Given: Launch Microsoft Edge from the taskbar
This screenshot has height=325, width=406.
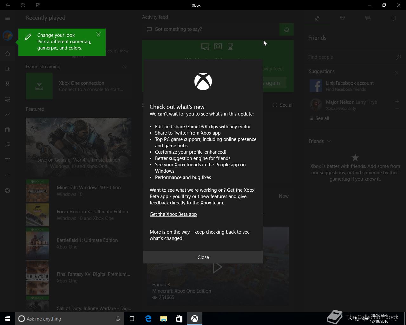Looking at the screenshot, I should (x=148, y=319).
